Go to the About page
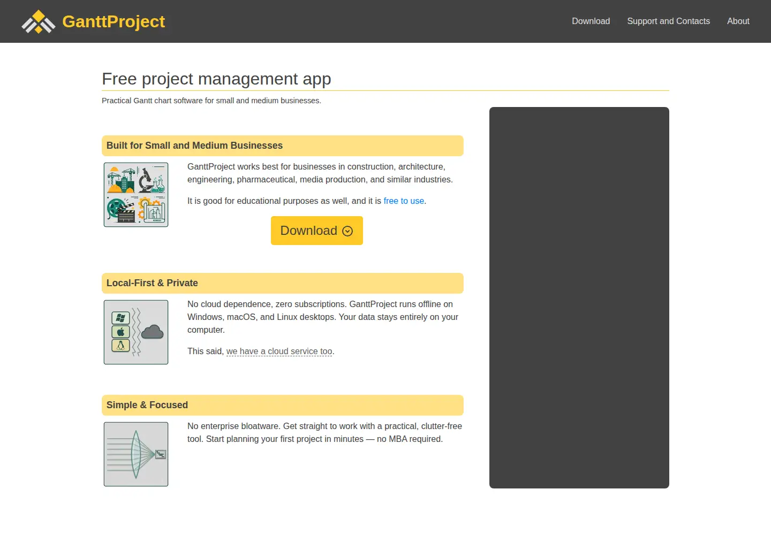This screenshot has width=771, height=535. click(738, 21)
